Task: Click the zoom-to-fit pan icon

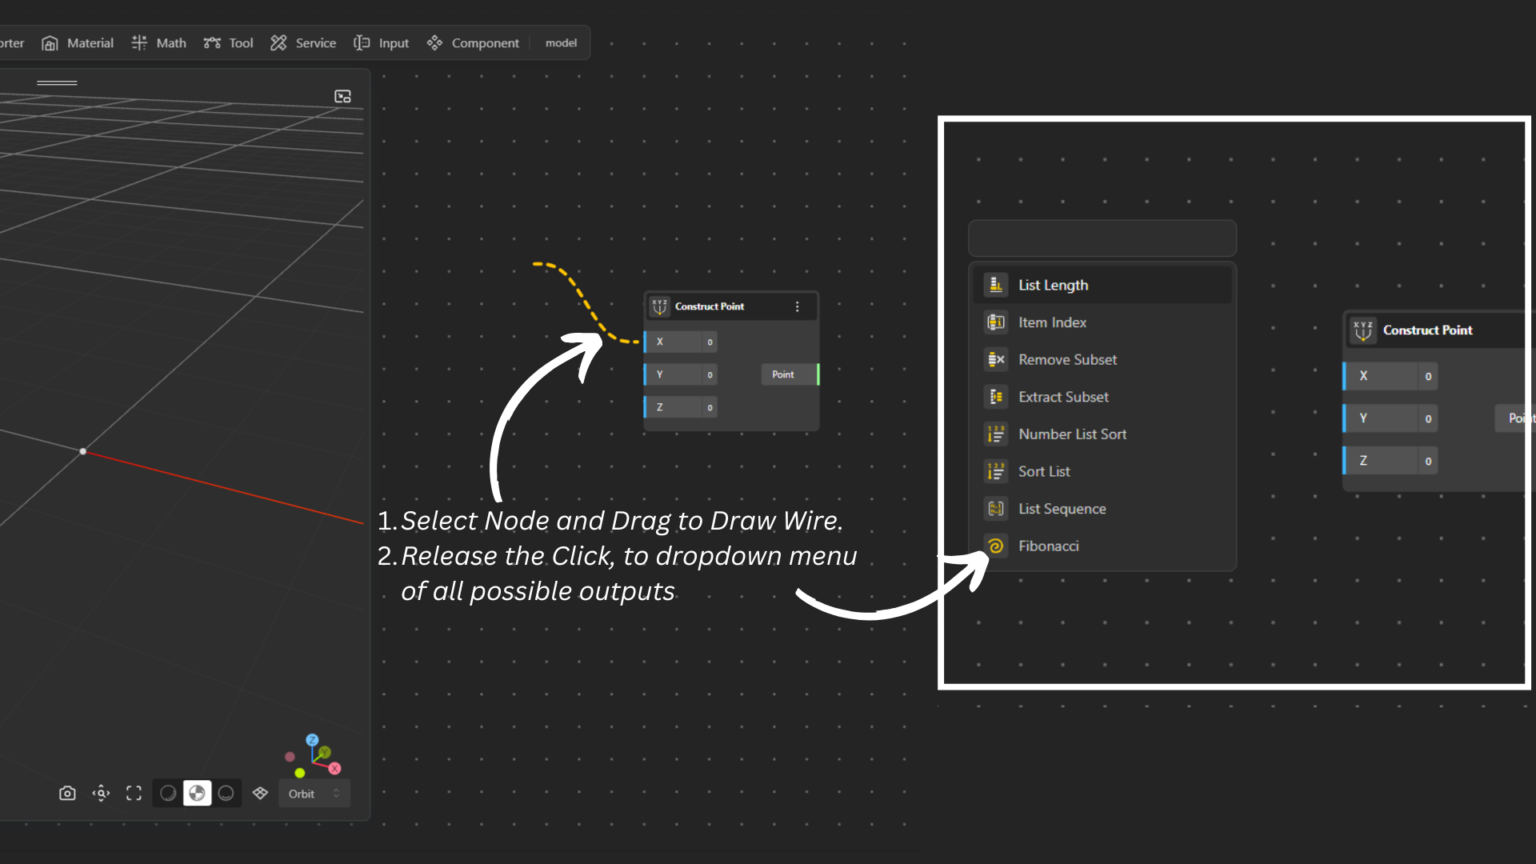Action: coord(101,793)
